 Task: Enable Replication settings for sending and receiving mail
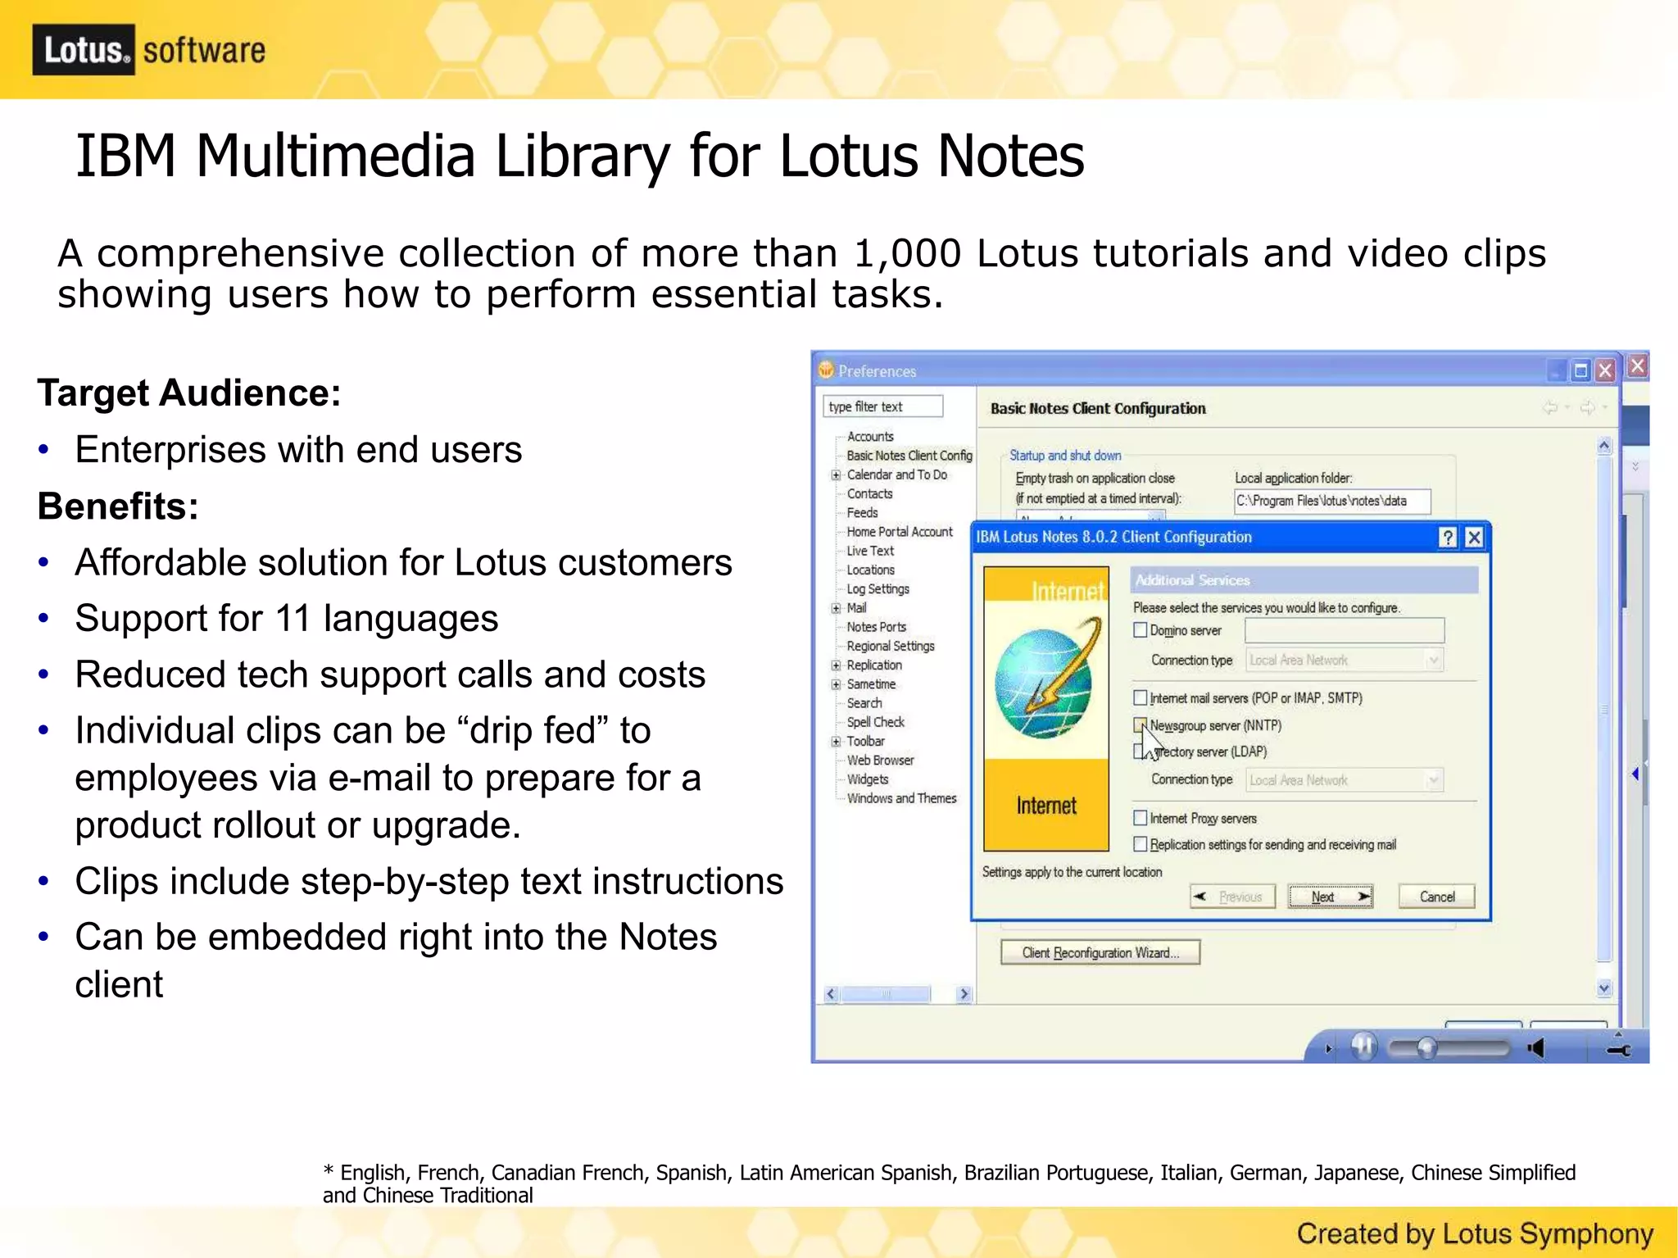tap(1140, 844)
